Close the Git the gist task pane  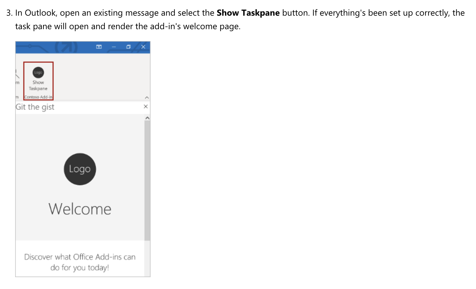tap(146, 106)
